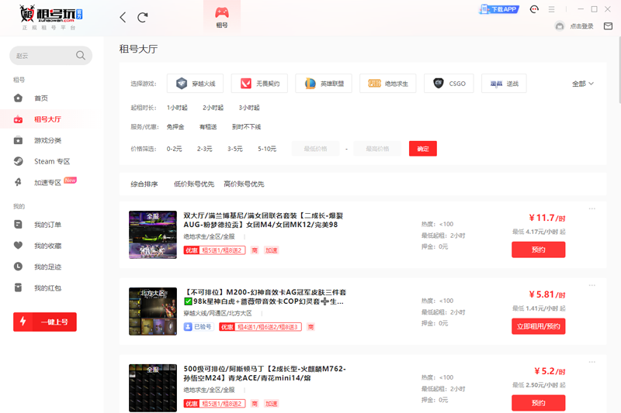Toggle the 免押金 service filter

tap(175, 126)
